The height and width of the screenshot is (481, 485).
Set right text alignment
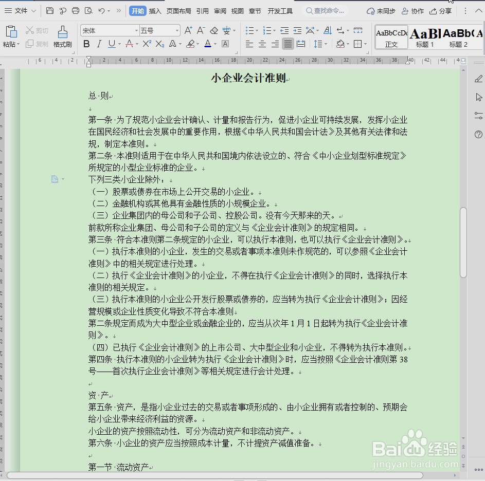tap(275, 44)
